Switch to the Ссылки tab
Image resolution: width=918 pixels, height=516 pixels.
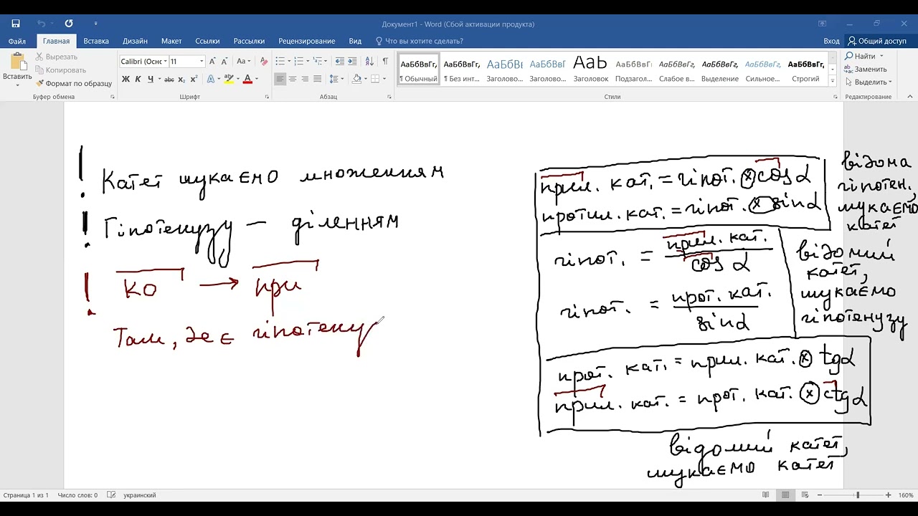pos(208,41)
